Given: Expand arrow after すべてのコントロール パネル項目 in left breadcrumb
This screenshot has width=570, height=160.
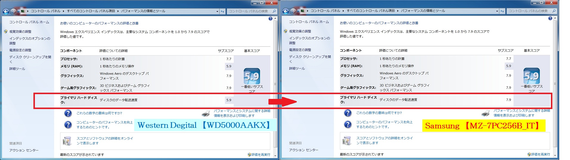Looking at the screenshot, I should click(x=118, y=11).
